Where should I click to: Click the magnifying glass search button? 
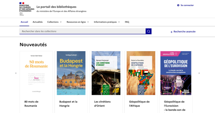tap(148, 31)
